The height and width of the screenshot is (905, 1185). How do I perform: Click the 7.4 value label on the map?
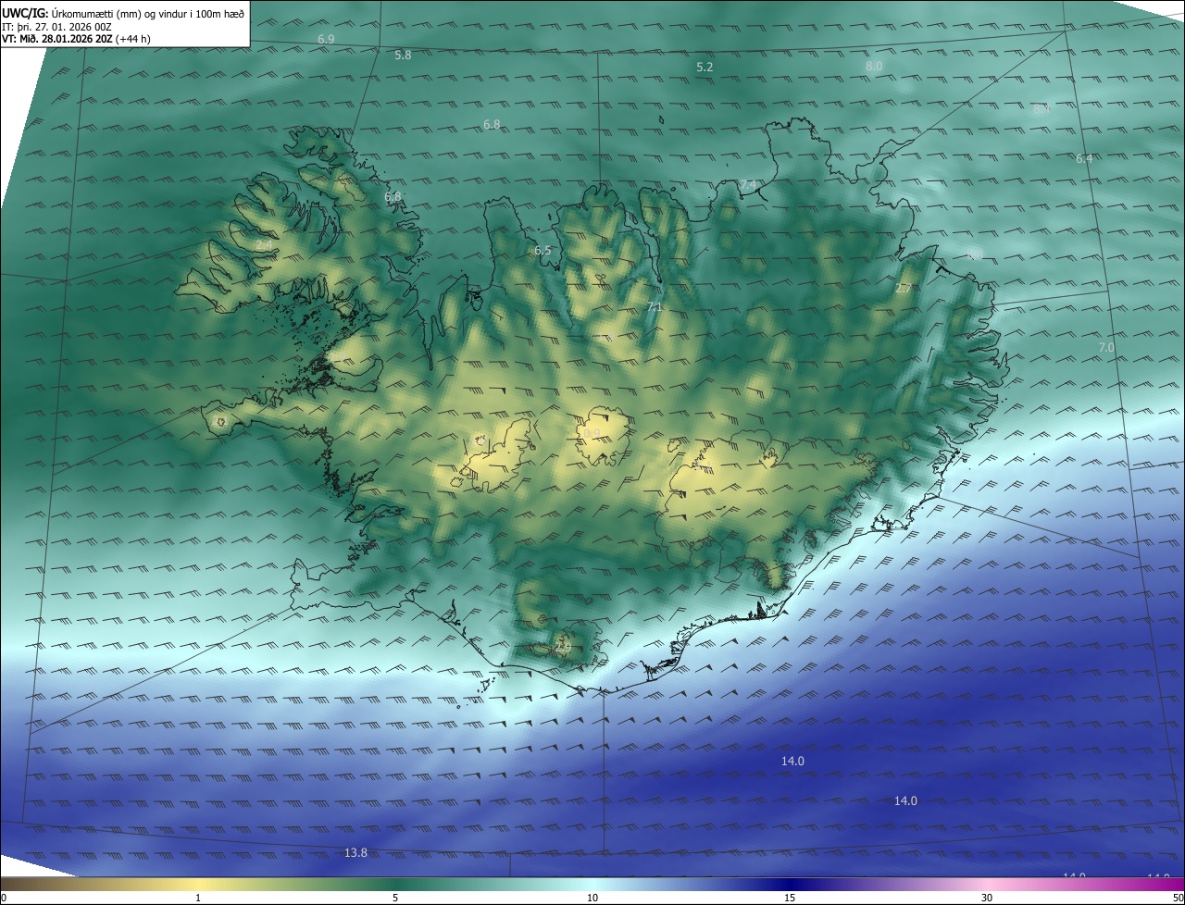tap(748, 185)
